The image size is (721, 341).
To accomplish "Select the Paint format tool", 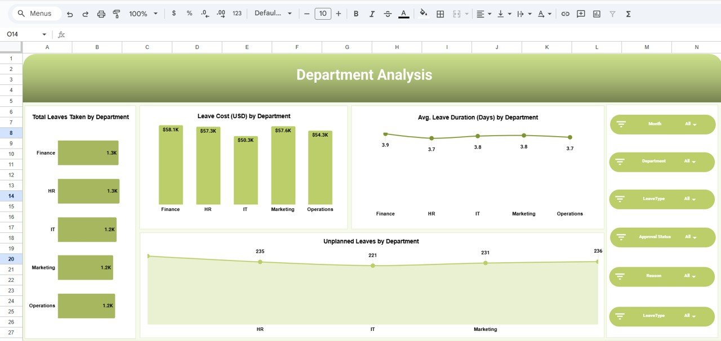I will click(x=116, y=14).
